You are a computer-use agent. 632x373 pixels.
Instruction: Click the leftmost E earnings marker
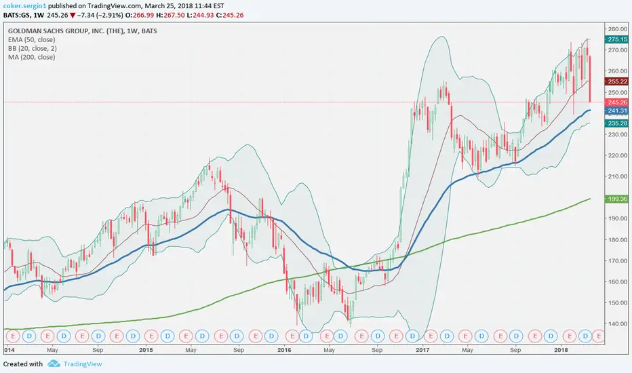(x=13, y=336)
